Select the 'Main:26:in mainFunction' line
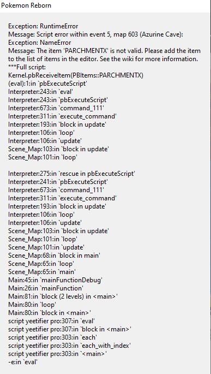211x374 pixels. pos(46,288)
